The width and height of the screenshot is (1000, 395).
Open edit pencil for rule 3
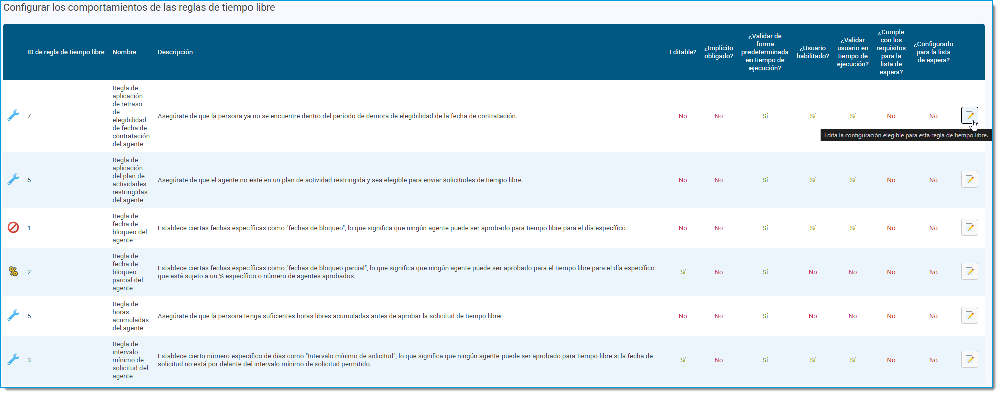pyautogui.click(x=969, y=360)
